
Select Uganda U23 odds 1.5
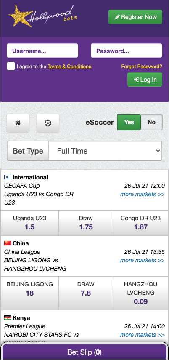[29, 223]
